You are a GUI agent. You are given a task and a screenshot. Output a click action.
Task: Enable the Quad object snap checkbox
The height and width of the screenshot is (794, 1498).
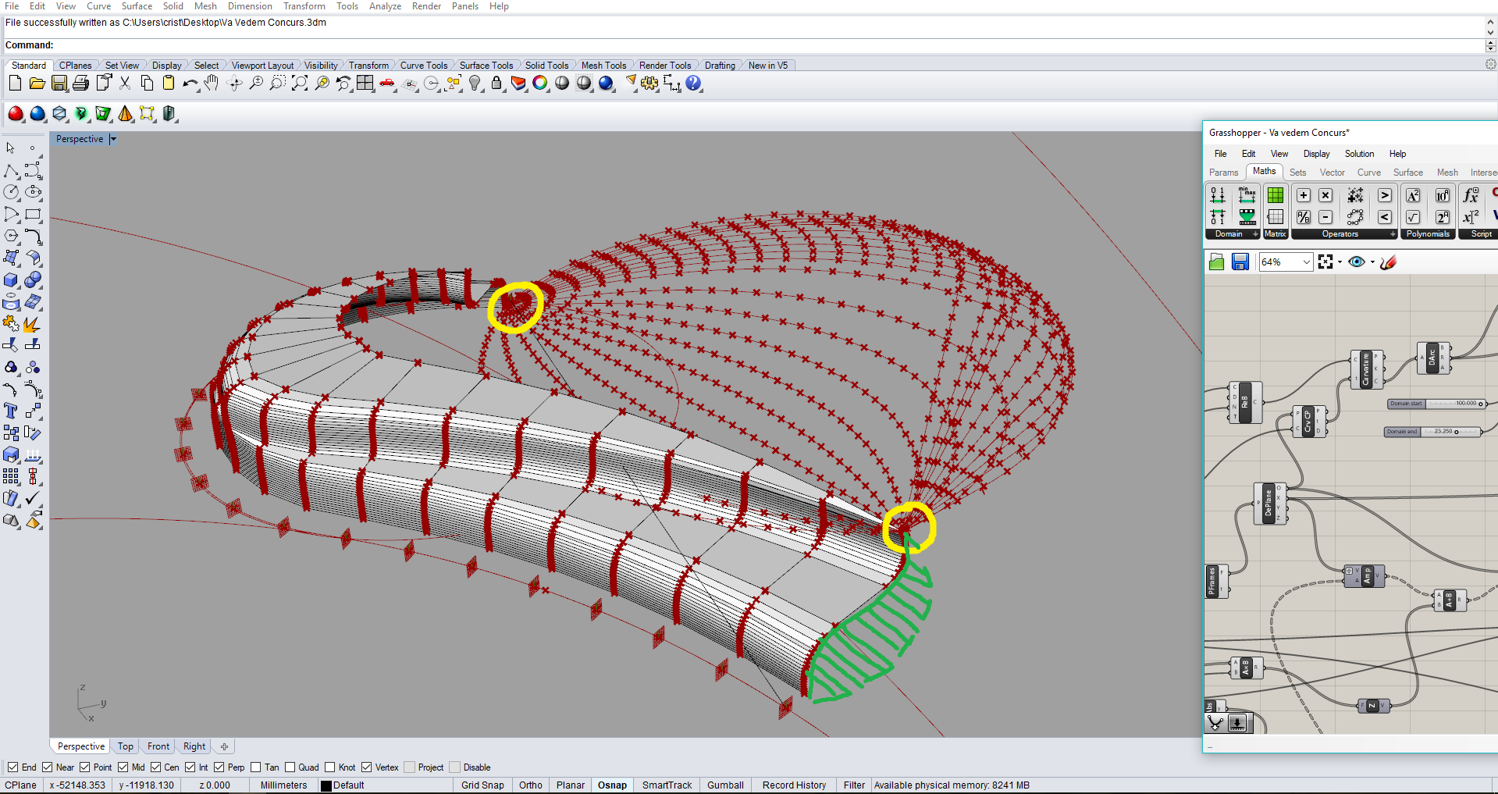click(x=290, y=767)
